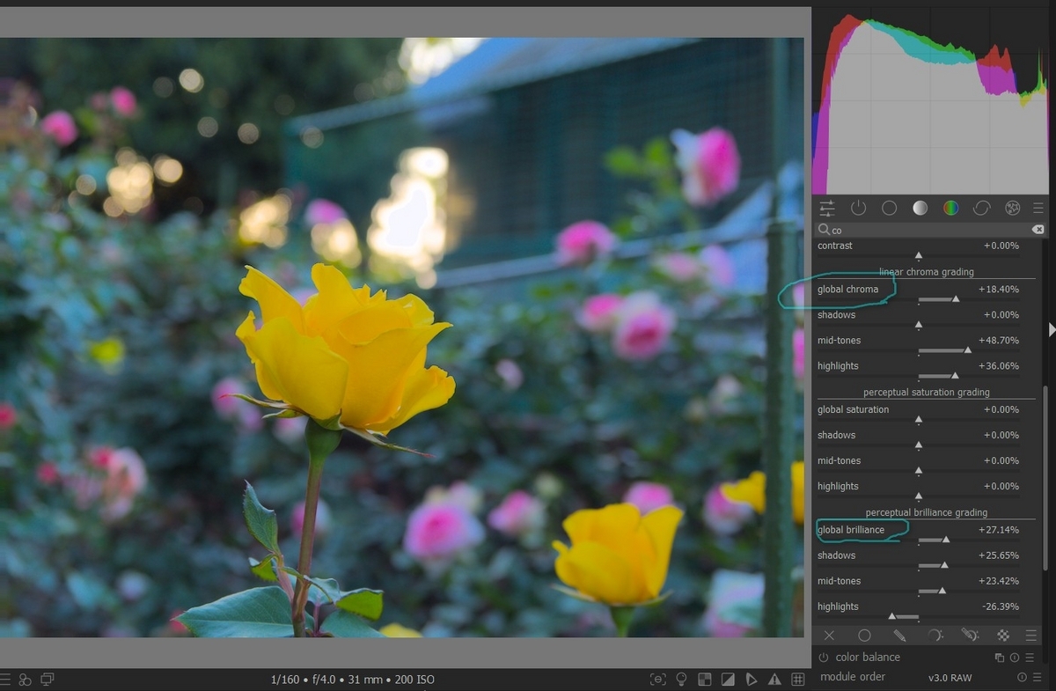1056x691 pixels.
Task: Show only active modules tab
Action: pos(858,209)
